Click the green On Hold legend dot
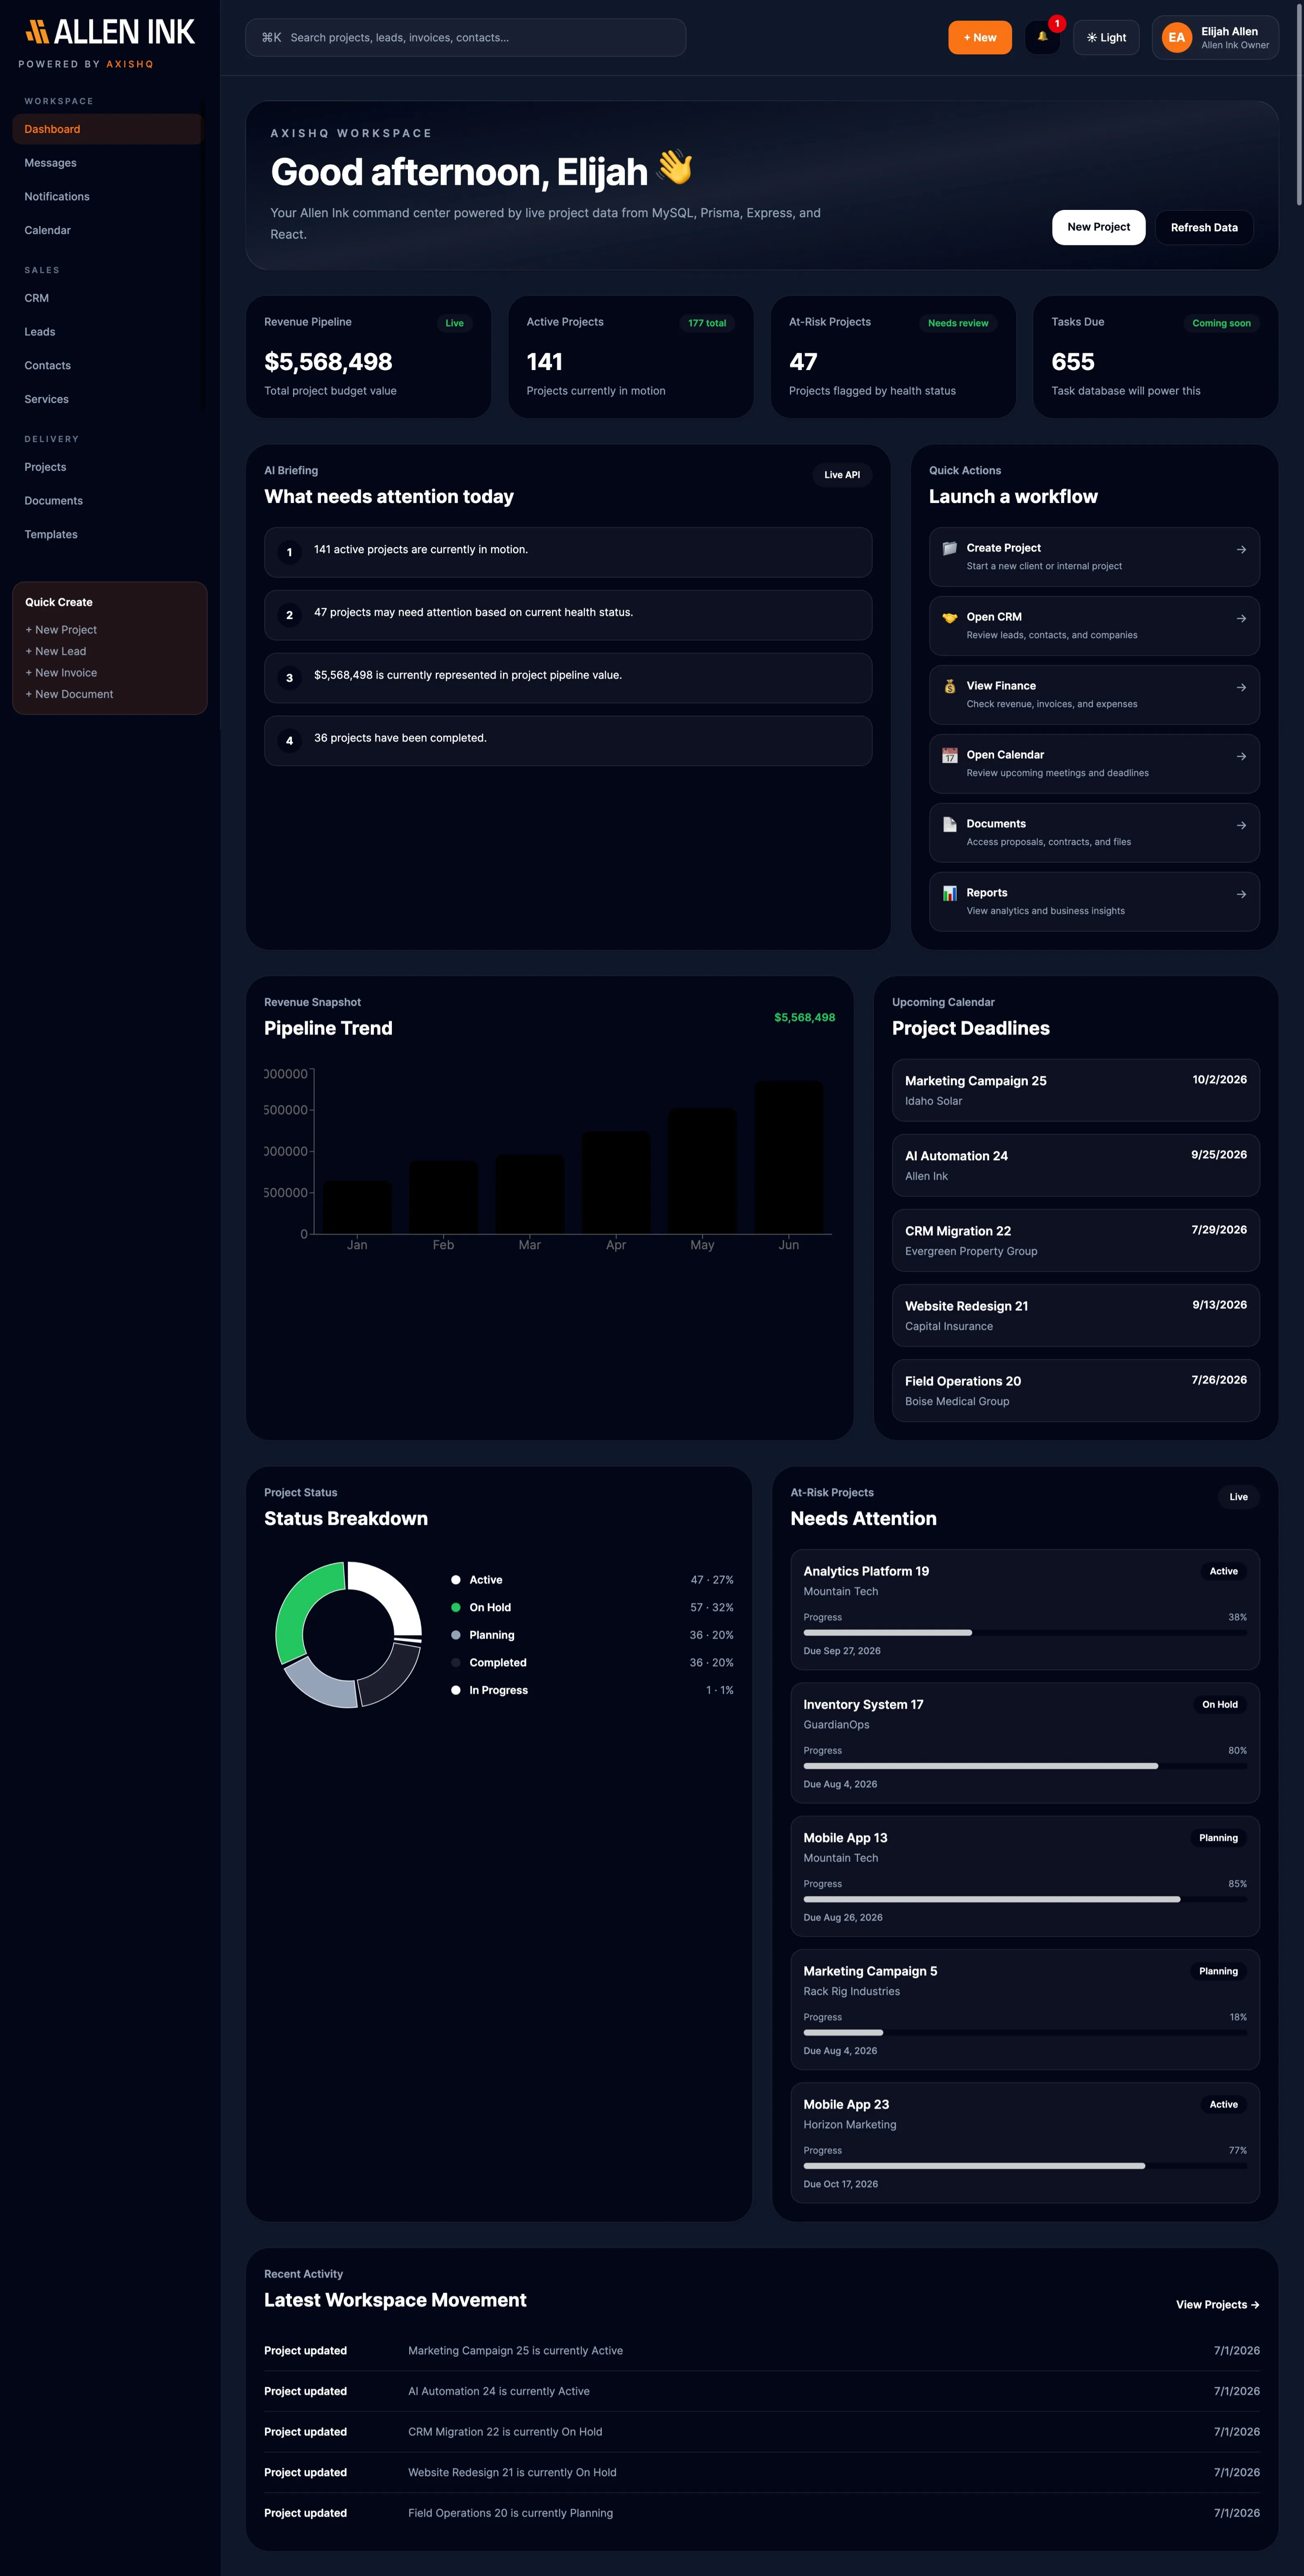This screenshot has width=1304, height=2576. click(x=456, y=1607)
